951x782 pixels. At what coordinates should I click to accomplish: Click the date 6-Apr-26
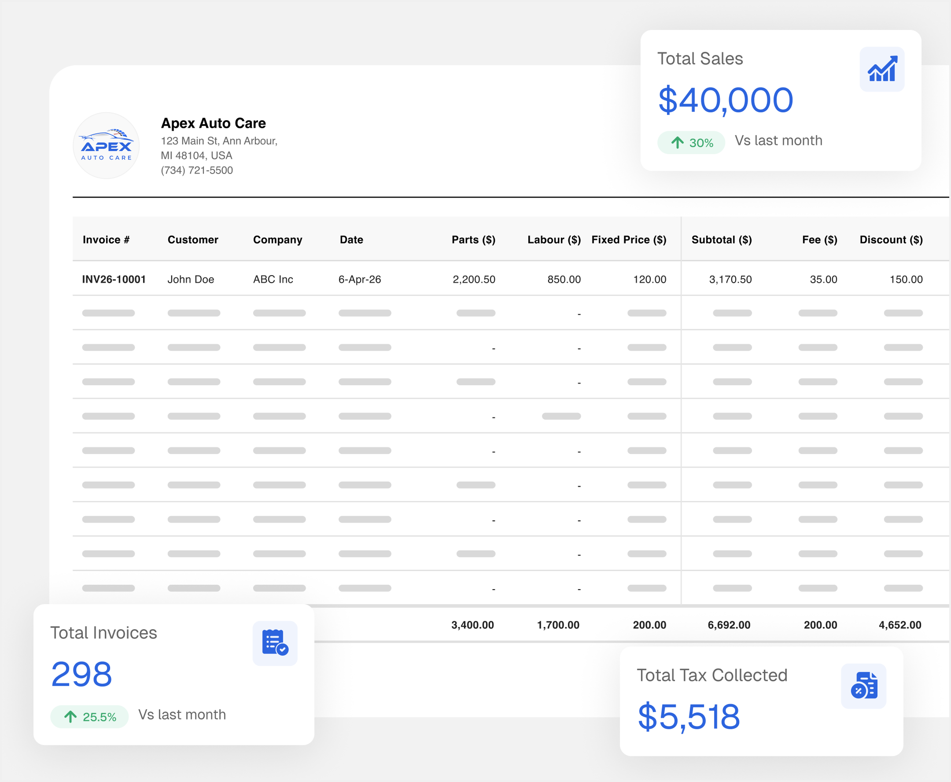(360, 279)
